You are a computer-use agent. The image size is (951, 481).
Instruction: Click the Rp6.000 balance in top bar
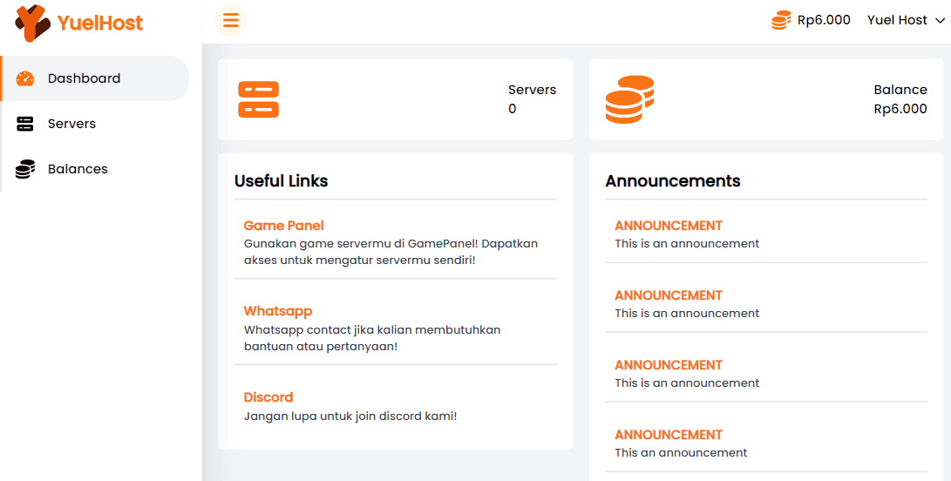[x=824, y=20]
